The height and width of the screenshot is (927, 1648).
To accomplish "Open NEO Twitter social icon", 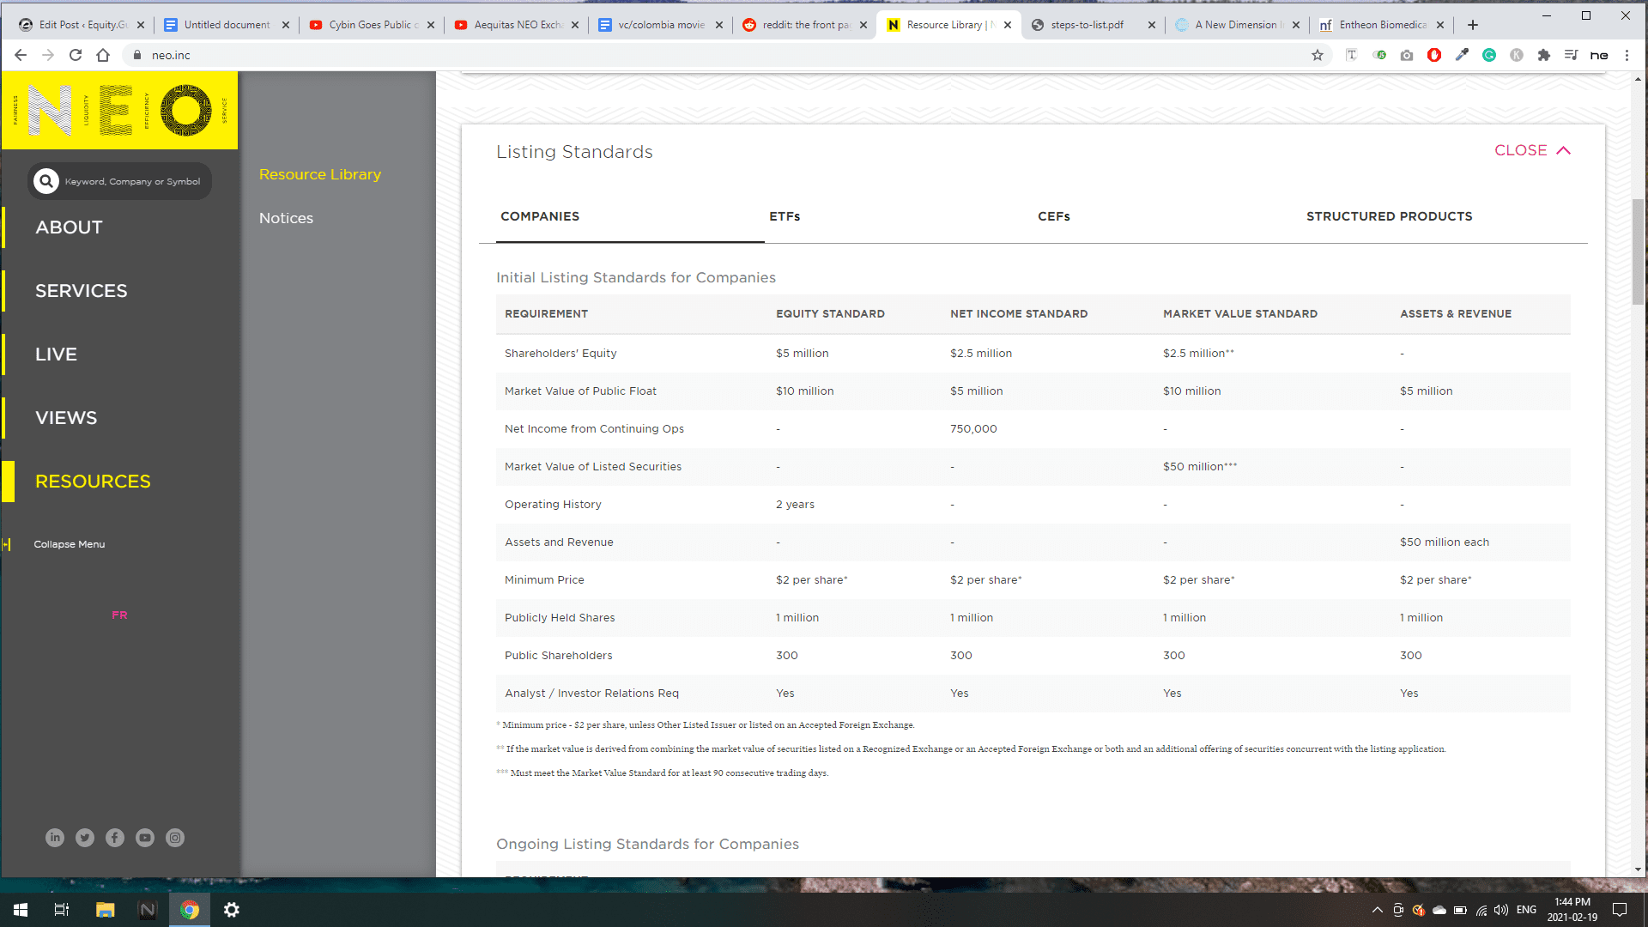I will click(x=85, y=838).
